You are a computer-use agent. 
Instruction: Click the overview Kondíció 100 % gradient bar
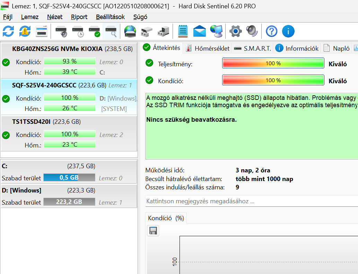[x=273, y=80]
